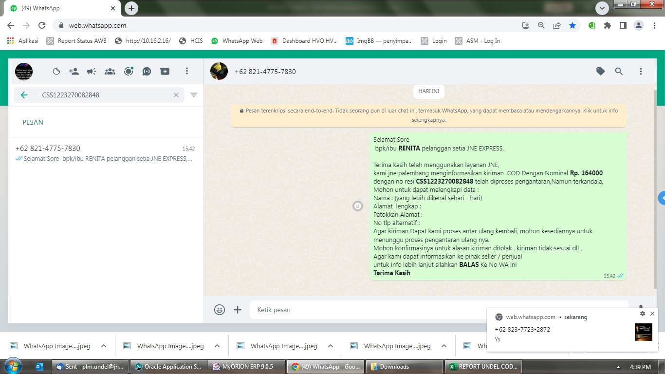Open the broadcast megaphone icon
This screenshot has width=665, height=374.
coord(92,72)
